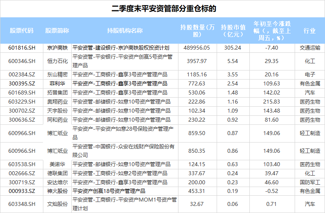Click stock name 京沪高铁
The height and width of the screenshot is (213, 325).
click(x=58, y=48)
